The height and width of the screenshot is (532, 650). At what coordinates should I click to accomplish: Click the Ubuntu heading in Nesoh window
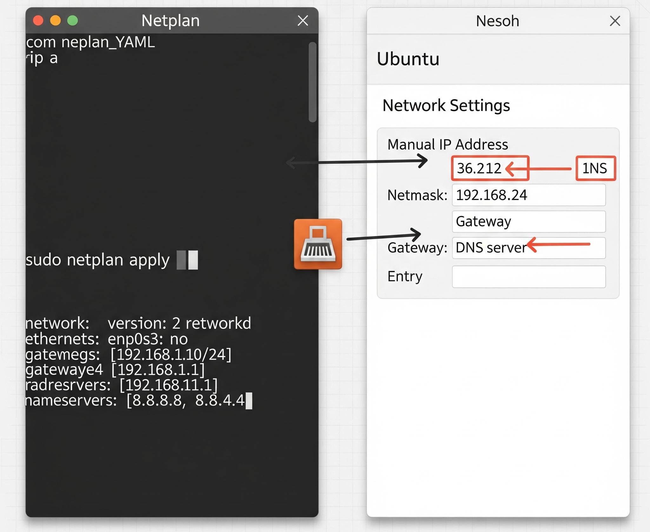408,59
